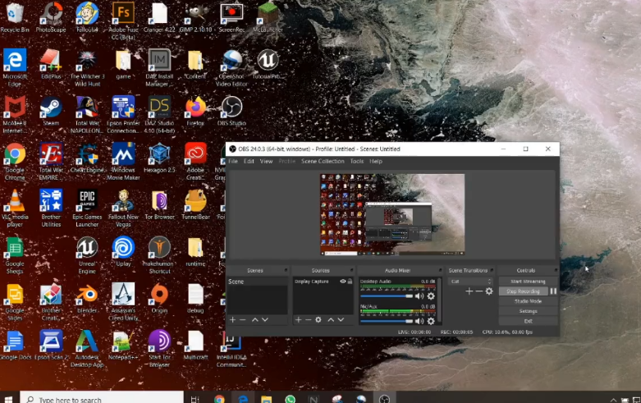
Task: Select the Uplay desktop icon
Action: tap(123, 251)
